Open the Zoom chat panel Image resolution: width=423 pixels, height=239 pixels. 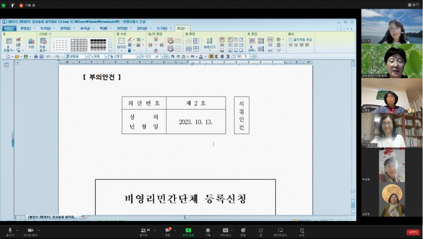point(168,231)
